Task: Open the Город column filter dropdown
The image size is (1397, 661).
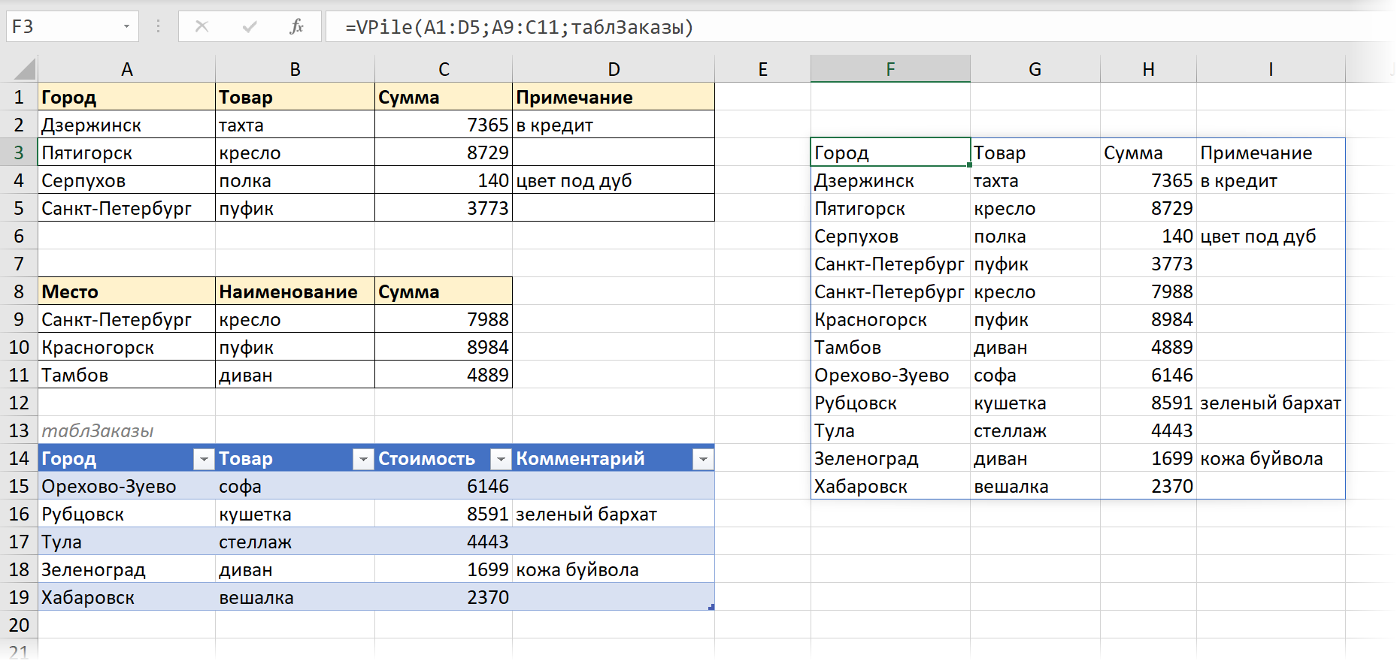Action: 203,459
